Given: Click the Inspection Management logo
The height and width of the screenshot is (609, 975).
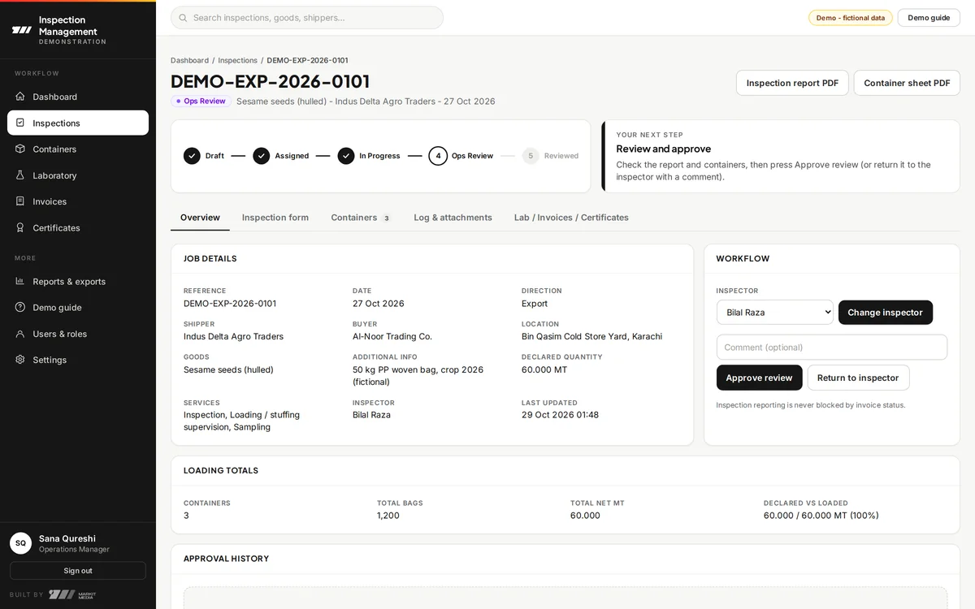Looking at the screenshot, I should (22, 30).
